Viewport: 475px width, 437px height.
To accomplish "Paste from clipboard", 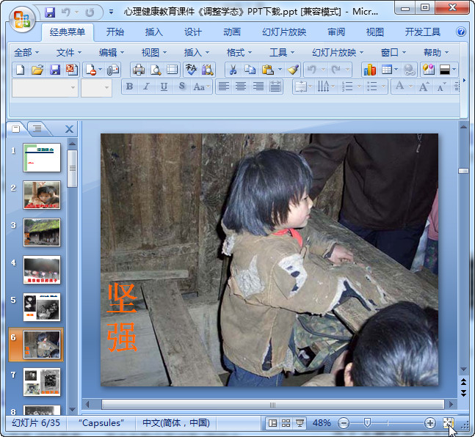I will point(268,70).
